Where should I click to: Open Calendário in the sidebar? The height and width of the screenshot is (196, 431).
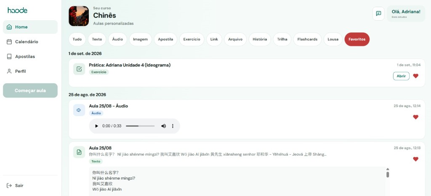point(30,42)
